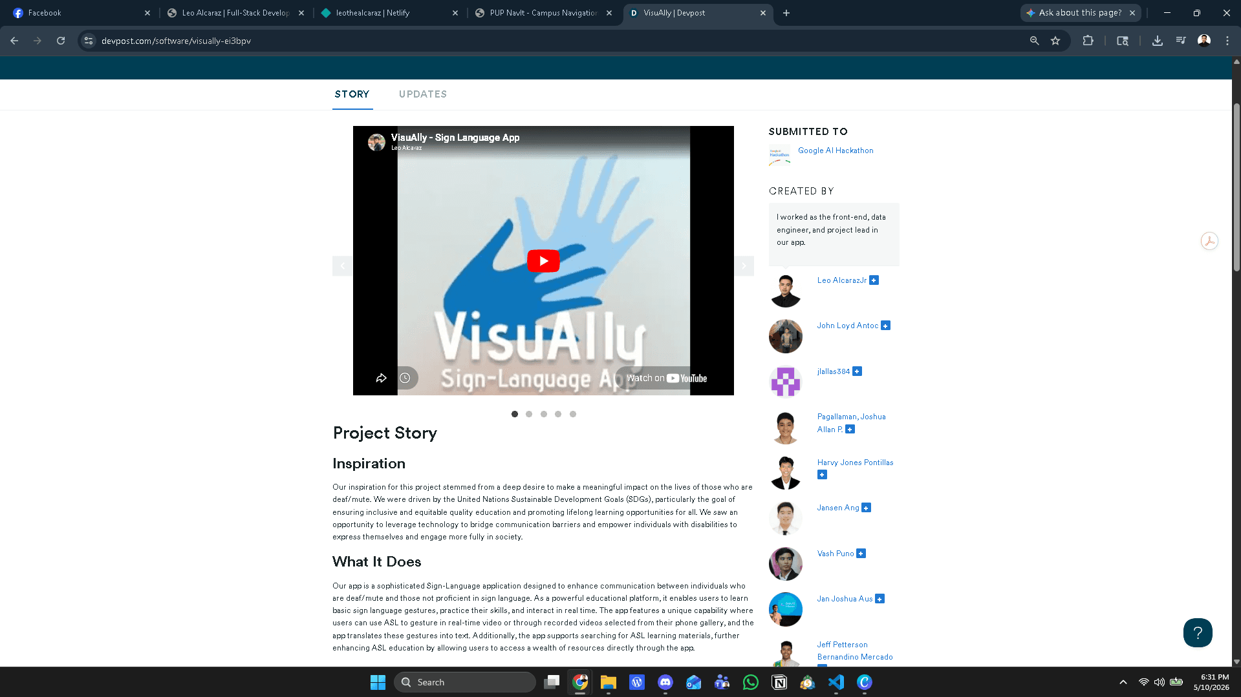Follow Harvy Jones Pontillas with plus icon
Screen dimensions: 1241x697
tap(822, 475)
